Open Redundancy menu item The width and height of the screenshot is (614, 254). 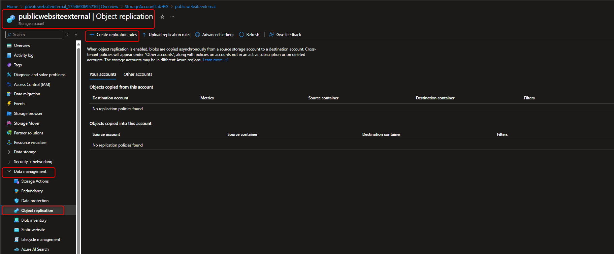point(32,191)
